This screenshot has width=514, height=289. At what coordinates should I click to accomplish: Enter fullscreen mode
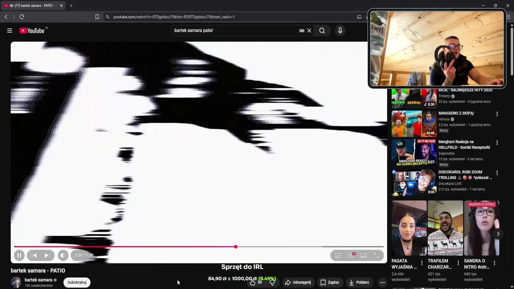(x=376, y=255)
